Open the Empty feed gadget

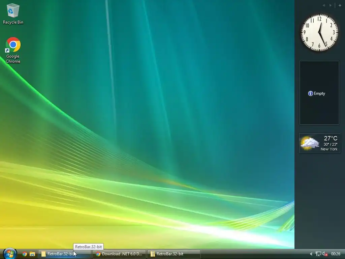coord(319,93)
